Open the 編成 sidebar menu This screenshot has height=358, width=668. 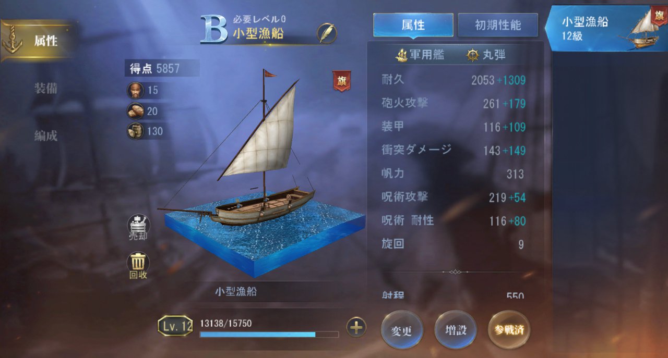(x=46, y=136)
